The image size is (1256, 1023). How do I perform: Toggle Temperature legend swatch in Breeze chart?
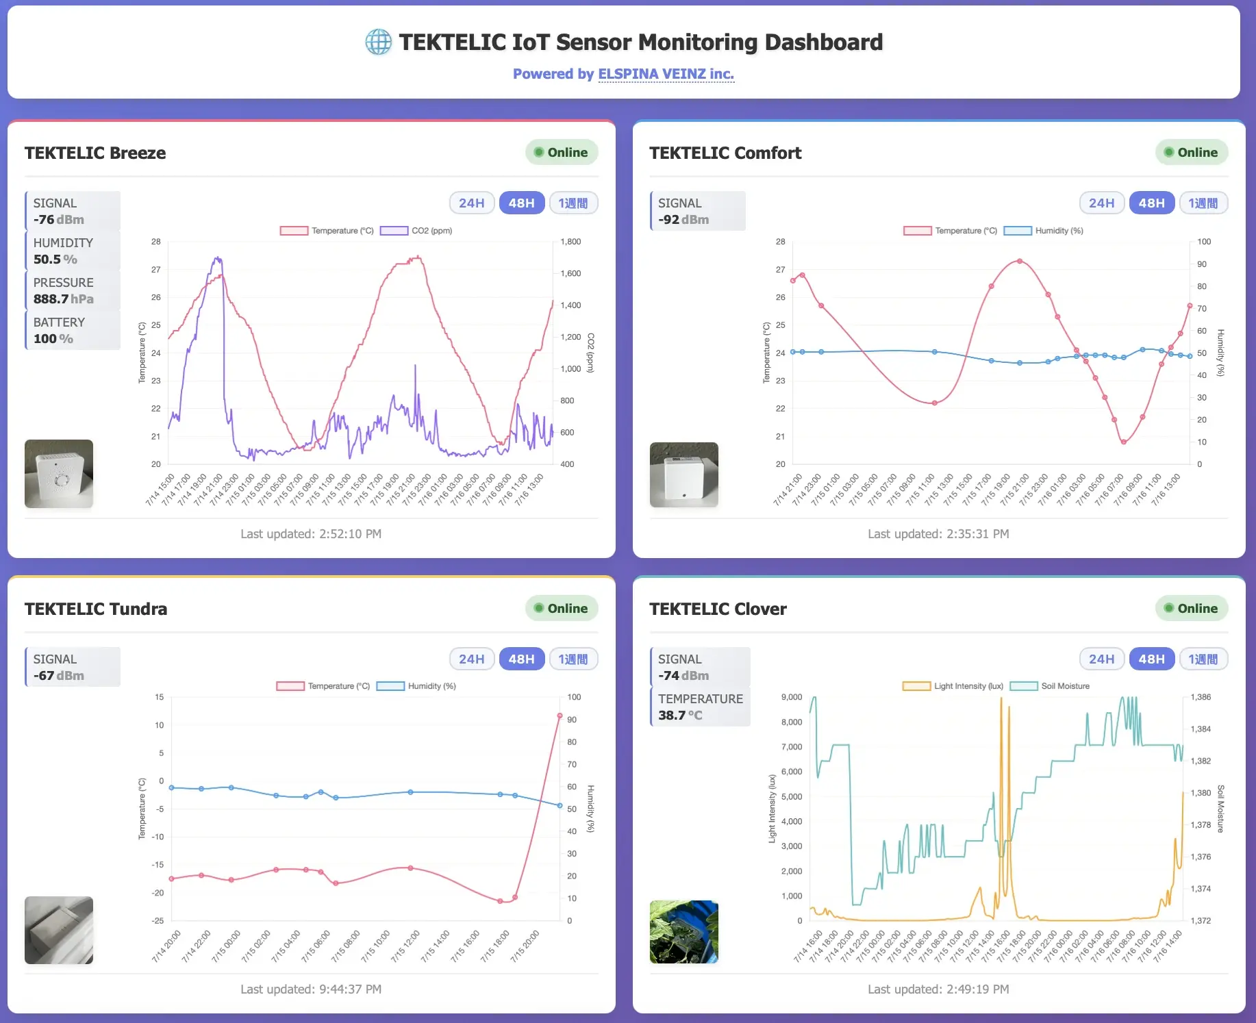294,231
